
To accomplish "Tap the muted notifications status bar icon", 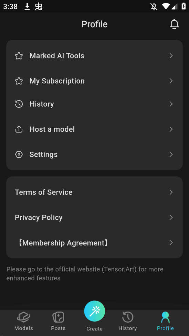I will (154, 7).
